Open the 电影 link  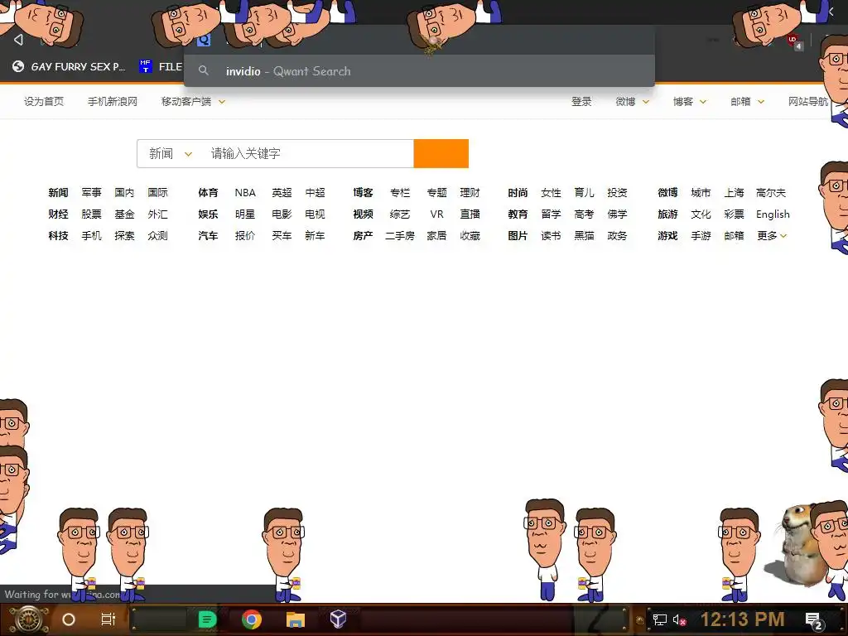pyautogui.click(x=282, y=214)
